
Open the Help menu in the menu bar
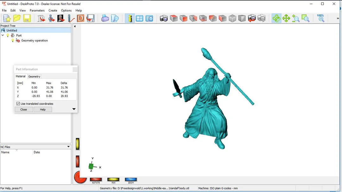(x=79, y=10)
